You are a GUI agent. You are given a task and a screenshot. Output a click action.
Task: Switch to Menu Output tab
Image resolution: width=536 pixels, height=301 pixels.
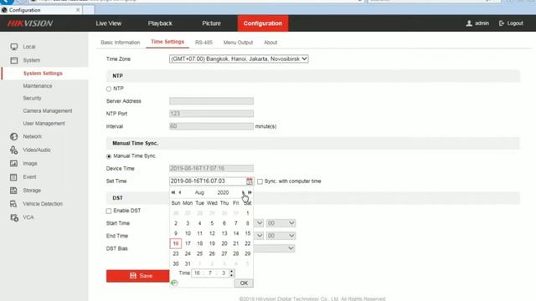point(238,43)
